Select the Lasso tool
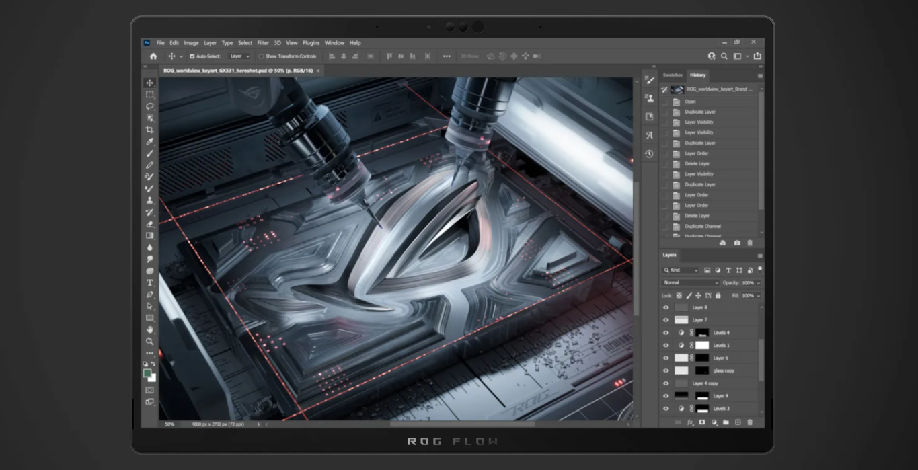918x470 pixels. [149, 106]
